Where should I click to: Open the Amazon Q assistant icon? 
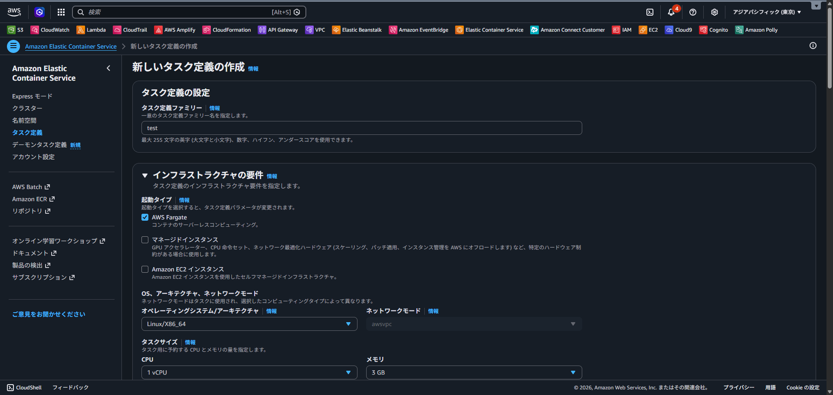click(x=39, y=12)
